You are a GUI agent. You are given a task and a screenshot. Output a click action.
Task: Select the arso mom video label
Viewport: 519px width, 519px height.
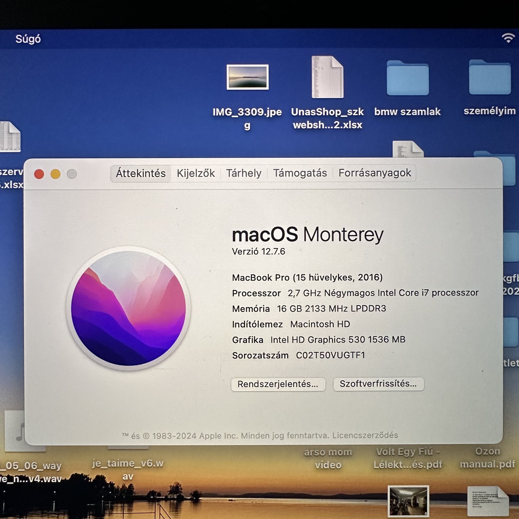(x=328, y=458)
